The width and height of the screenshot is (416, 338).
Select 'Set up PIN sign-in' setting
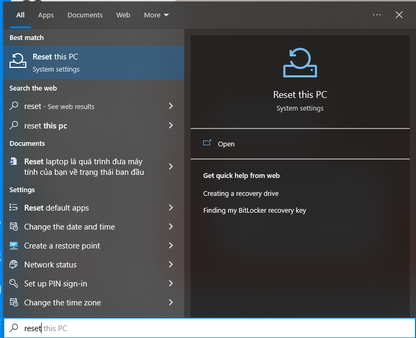[56, 284]
